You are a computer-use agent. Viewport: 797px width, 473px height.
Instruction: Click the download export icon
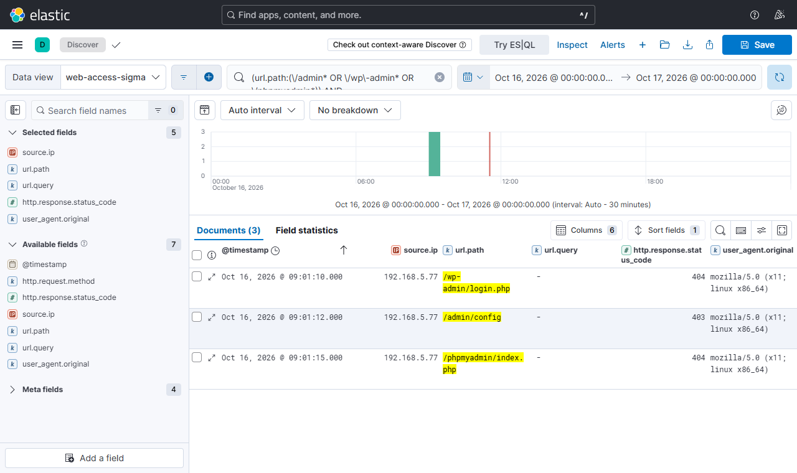(x=687, y=45)
